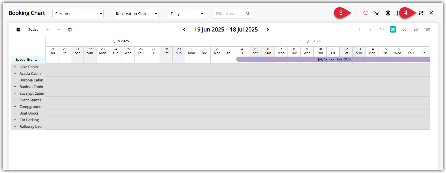Open the Daily view dropdown

tap(186, 14)
